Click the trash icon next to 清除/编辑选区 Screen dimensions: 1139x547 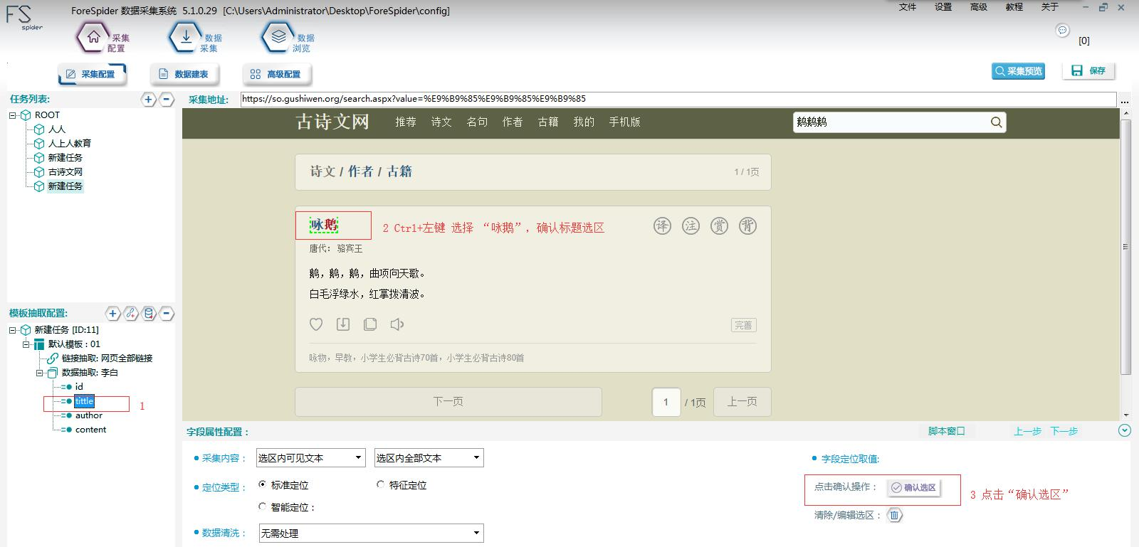[895, 515]
